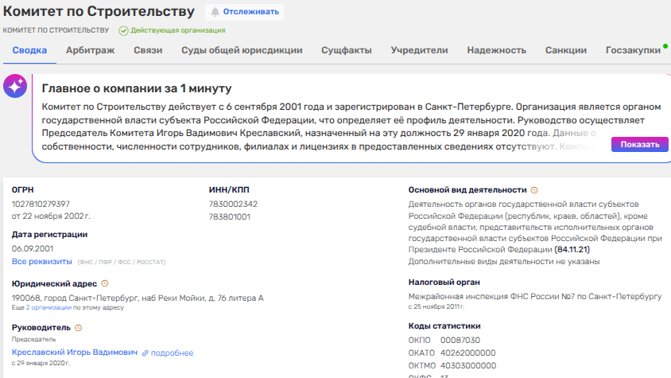Open Креславский Игорь Вадимович profile link
Image resolution: width=671 pixels, height=378 pixels.
[74, 353]
